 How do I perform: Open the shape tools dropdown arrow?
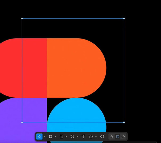[66, 137]
